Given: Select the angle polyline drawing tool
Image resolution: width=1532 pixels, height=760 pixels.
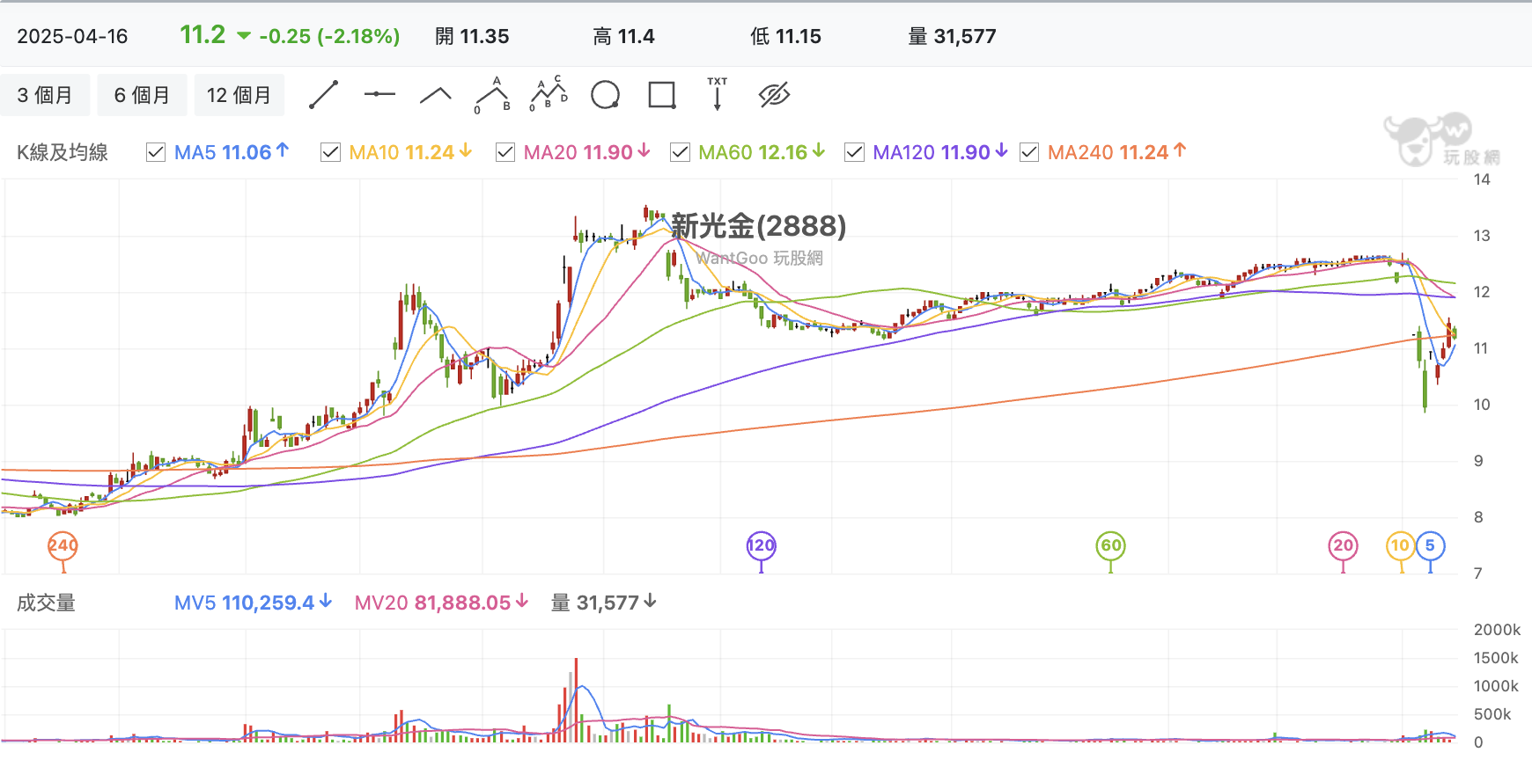Looking at the screenshot, I should (x=436, y=95).
